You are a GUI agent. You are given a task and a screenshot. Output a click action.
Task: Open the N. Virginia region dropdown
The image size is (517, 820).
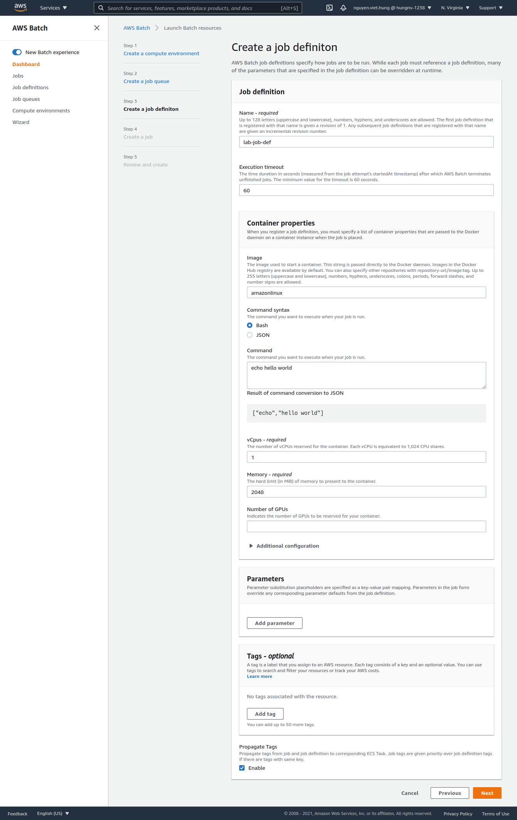454,7
